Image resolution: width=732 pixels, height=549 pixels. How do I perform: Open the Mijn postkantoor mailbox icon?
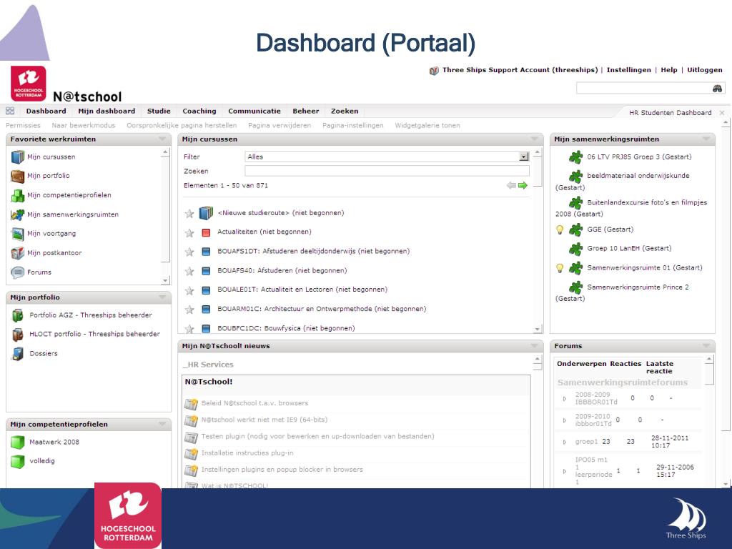click(18, 253)
